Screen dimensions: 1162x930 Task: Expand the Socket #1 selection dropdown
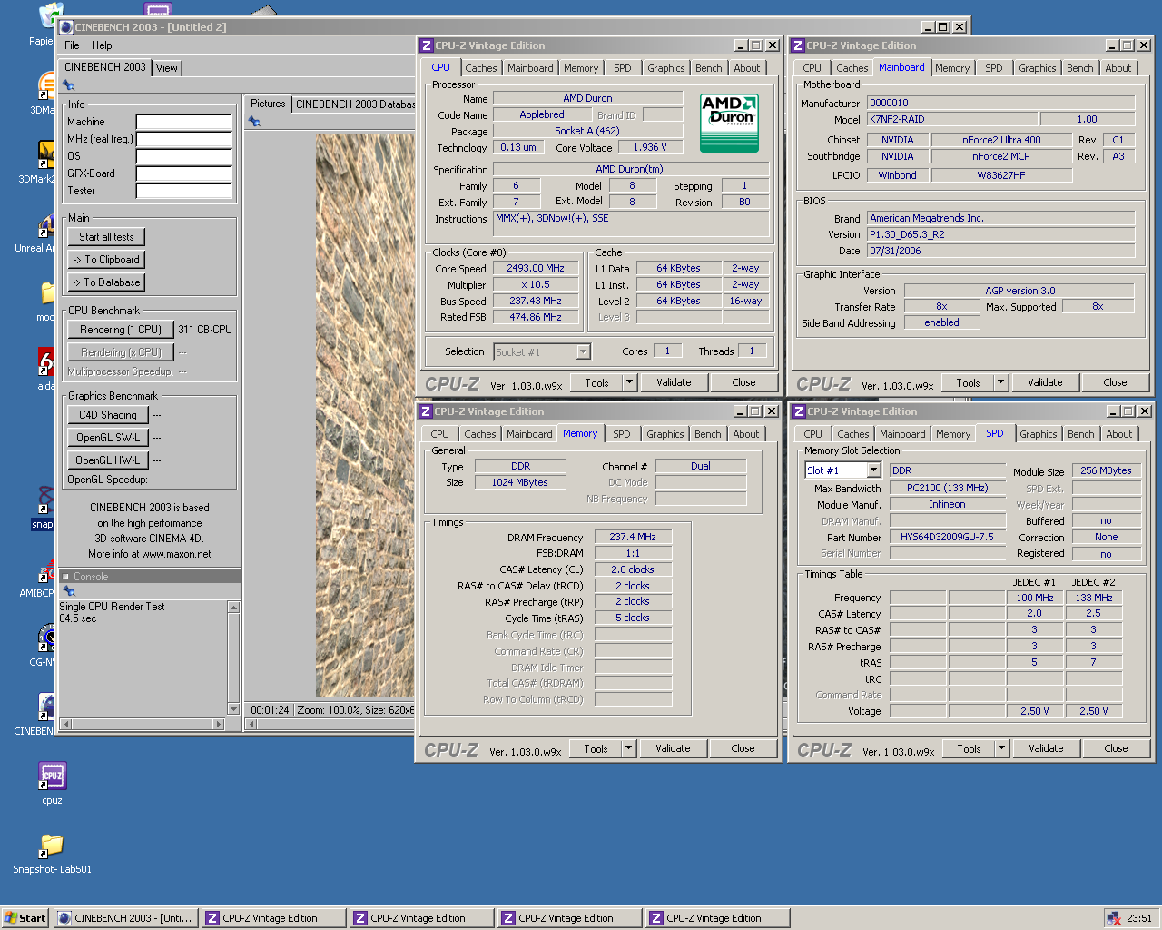583,351
